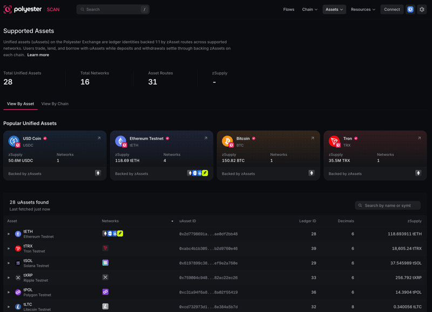Viewport: 432px width, 312px height.
Task: Expand the tPOL row
Action: point(9,293)
